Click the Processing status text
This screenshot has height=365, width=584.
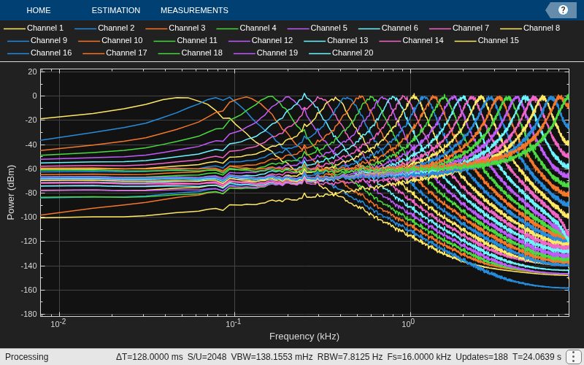(x=27, y=357)
